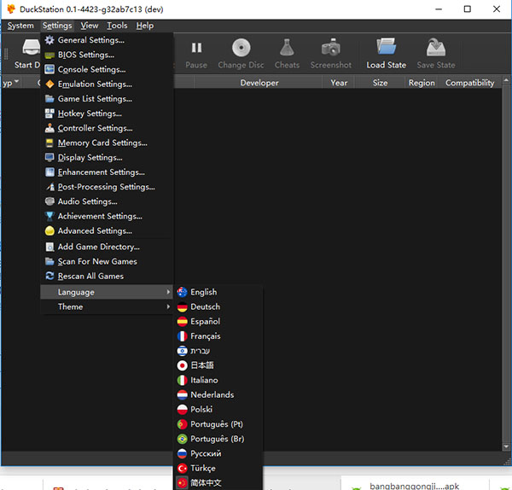
Task: Sort by the Developer column header
Action: 259,83
